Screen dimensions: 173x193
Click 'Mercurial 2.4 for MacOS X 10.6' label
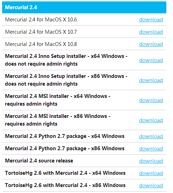pos(41,20)
